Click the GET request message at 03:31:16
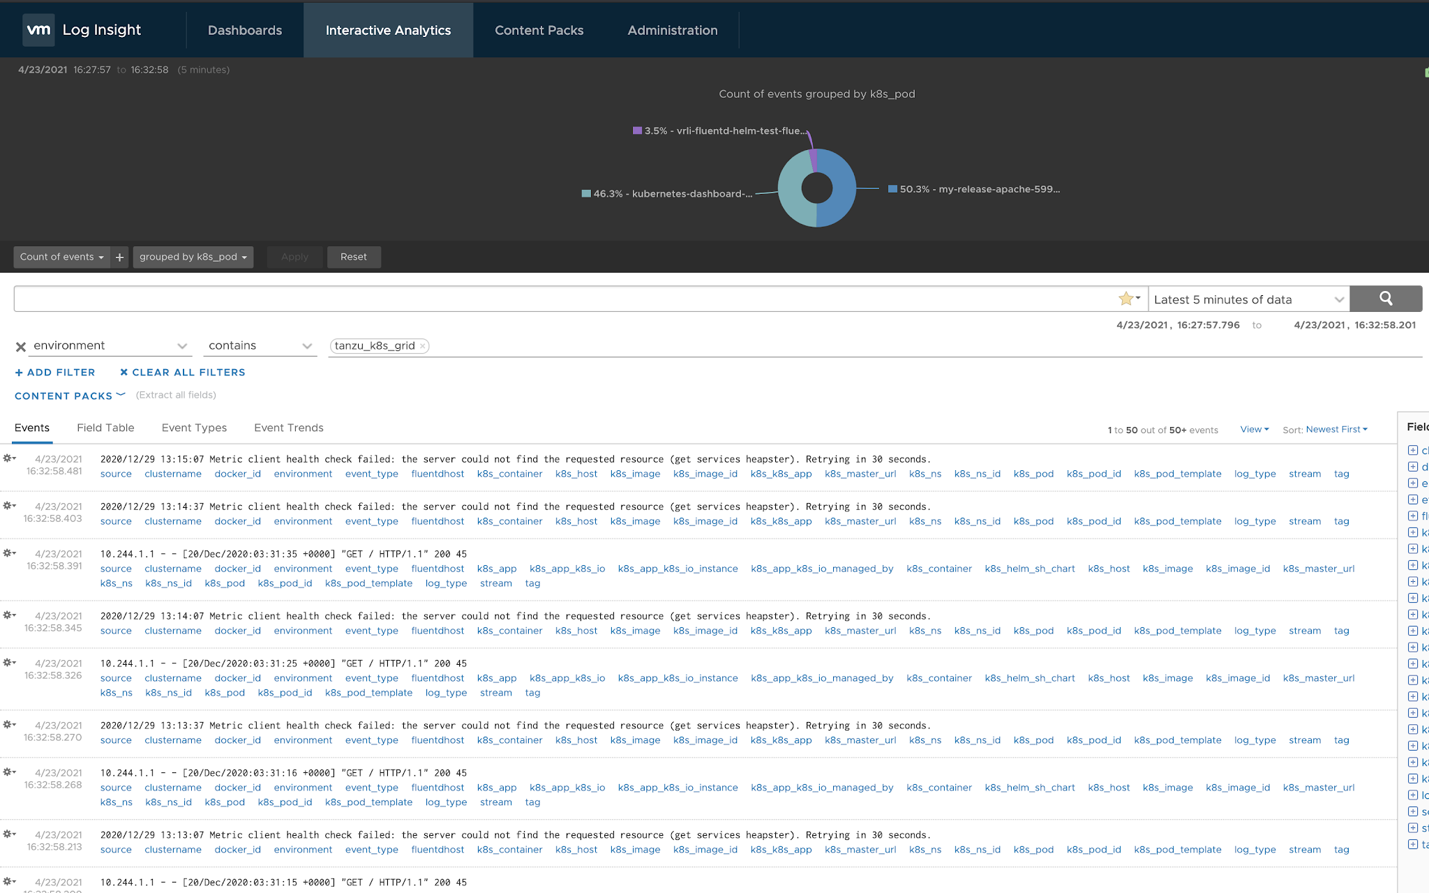The image size is (1429, 893). click(x=283, y=773)
